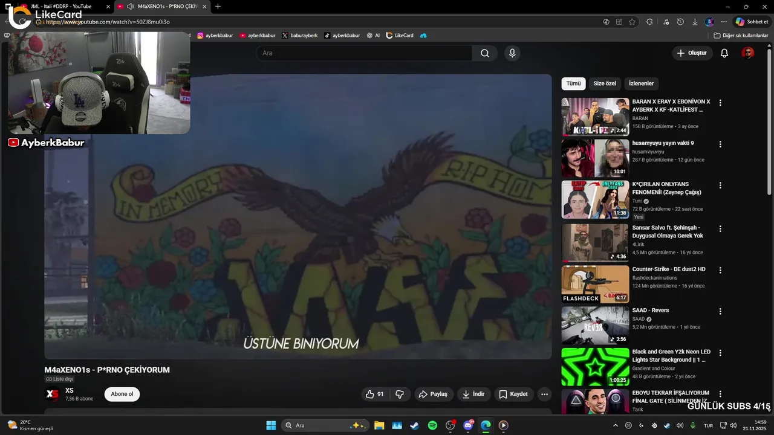Open the weather widget 20°C
774x435 pixels.
[x=29, y=425]
